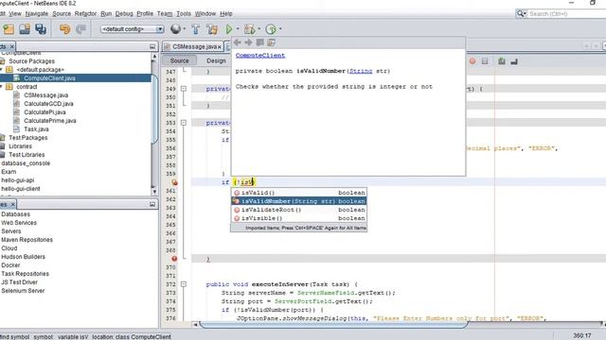Minimize the Services panel

click(x=152, y=204)
